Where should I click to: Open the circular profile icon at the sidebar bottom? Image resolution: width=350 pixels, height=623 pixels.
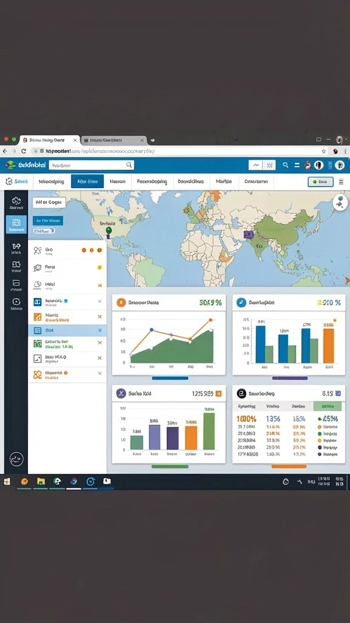click(16, 459)
